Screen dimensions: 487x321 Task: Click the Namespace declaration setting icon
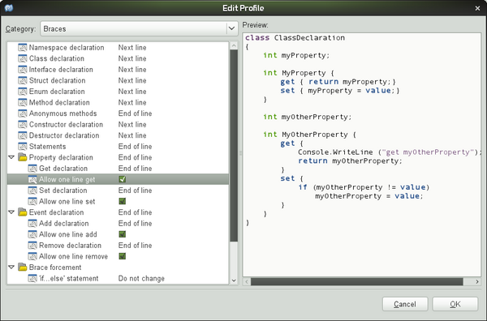tap(23, 48)
